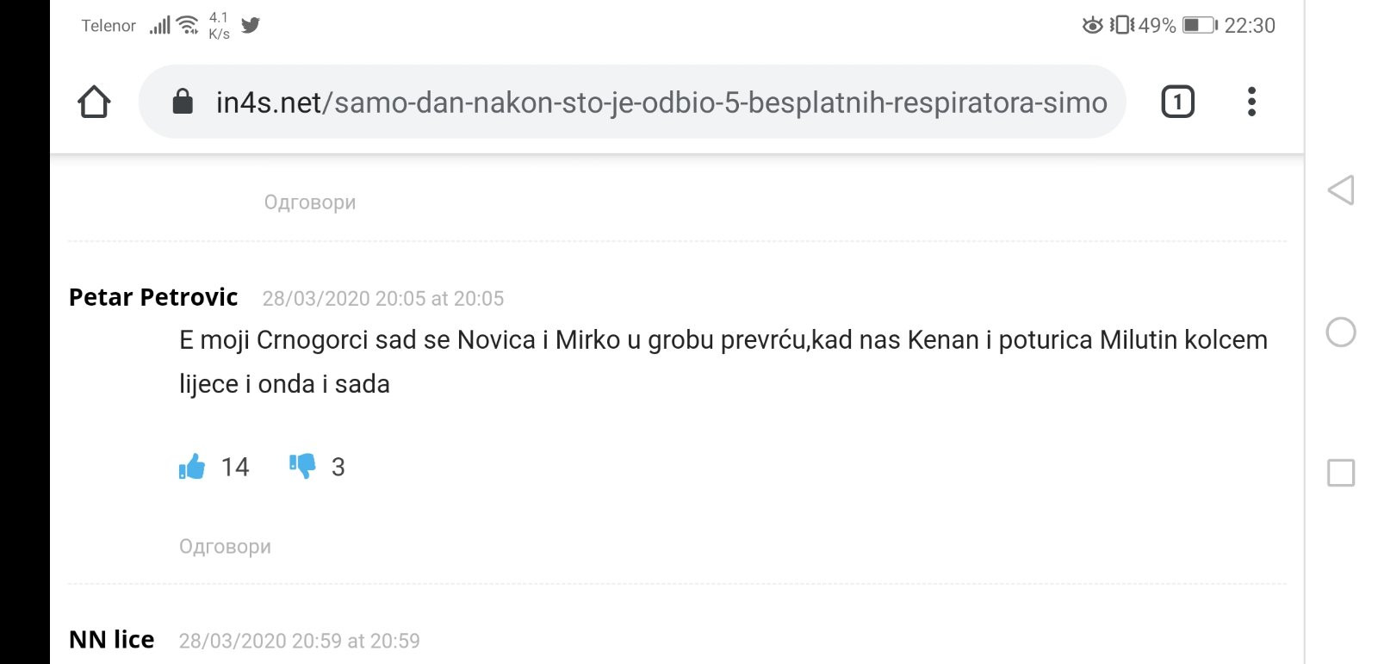Reply via Одговори under Petar Petrovic's comment

click(x=225, y=547)
